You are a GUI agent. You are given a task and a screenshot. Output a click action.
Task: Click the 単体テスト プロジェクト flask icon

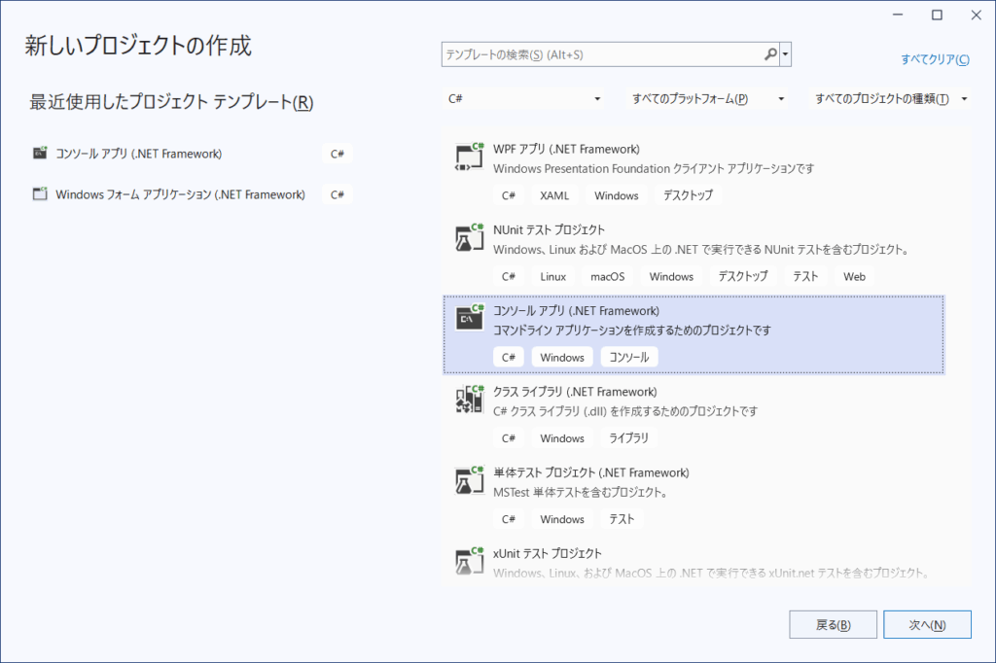(x=470, y=480)
